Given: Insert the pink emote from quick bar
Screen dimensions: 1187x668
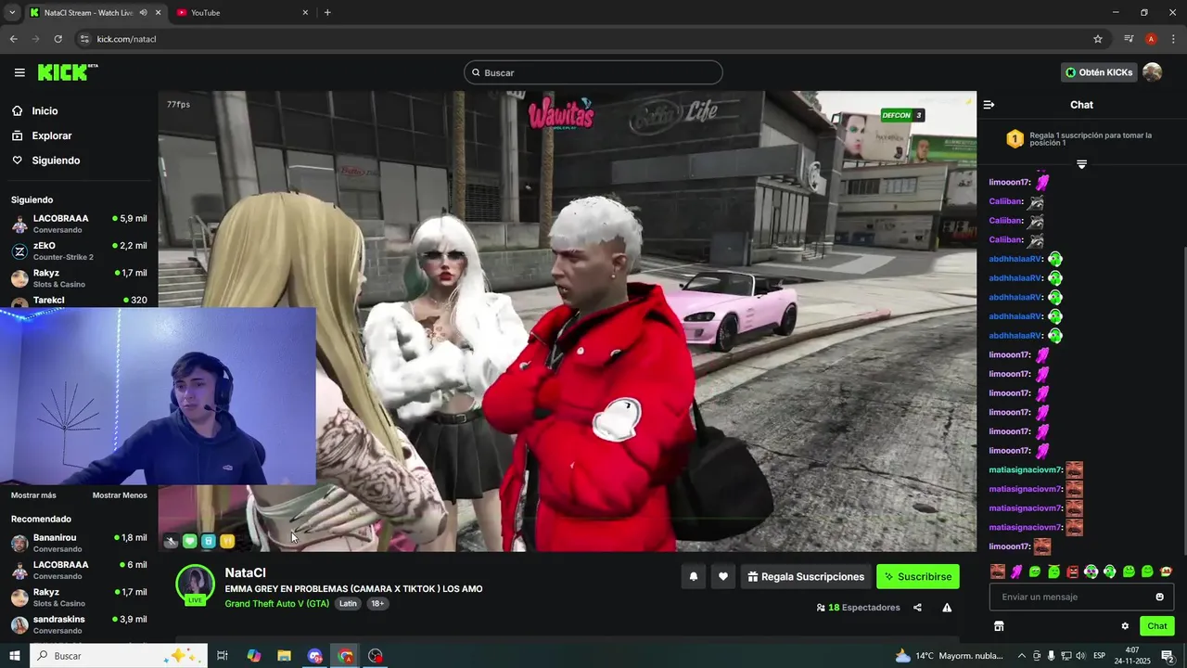Looking at the screenshot, I should 1016,572.
